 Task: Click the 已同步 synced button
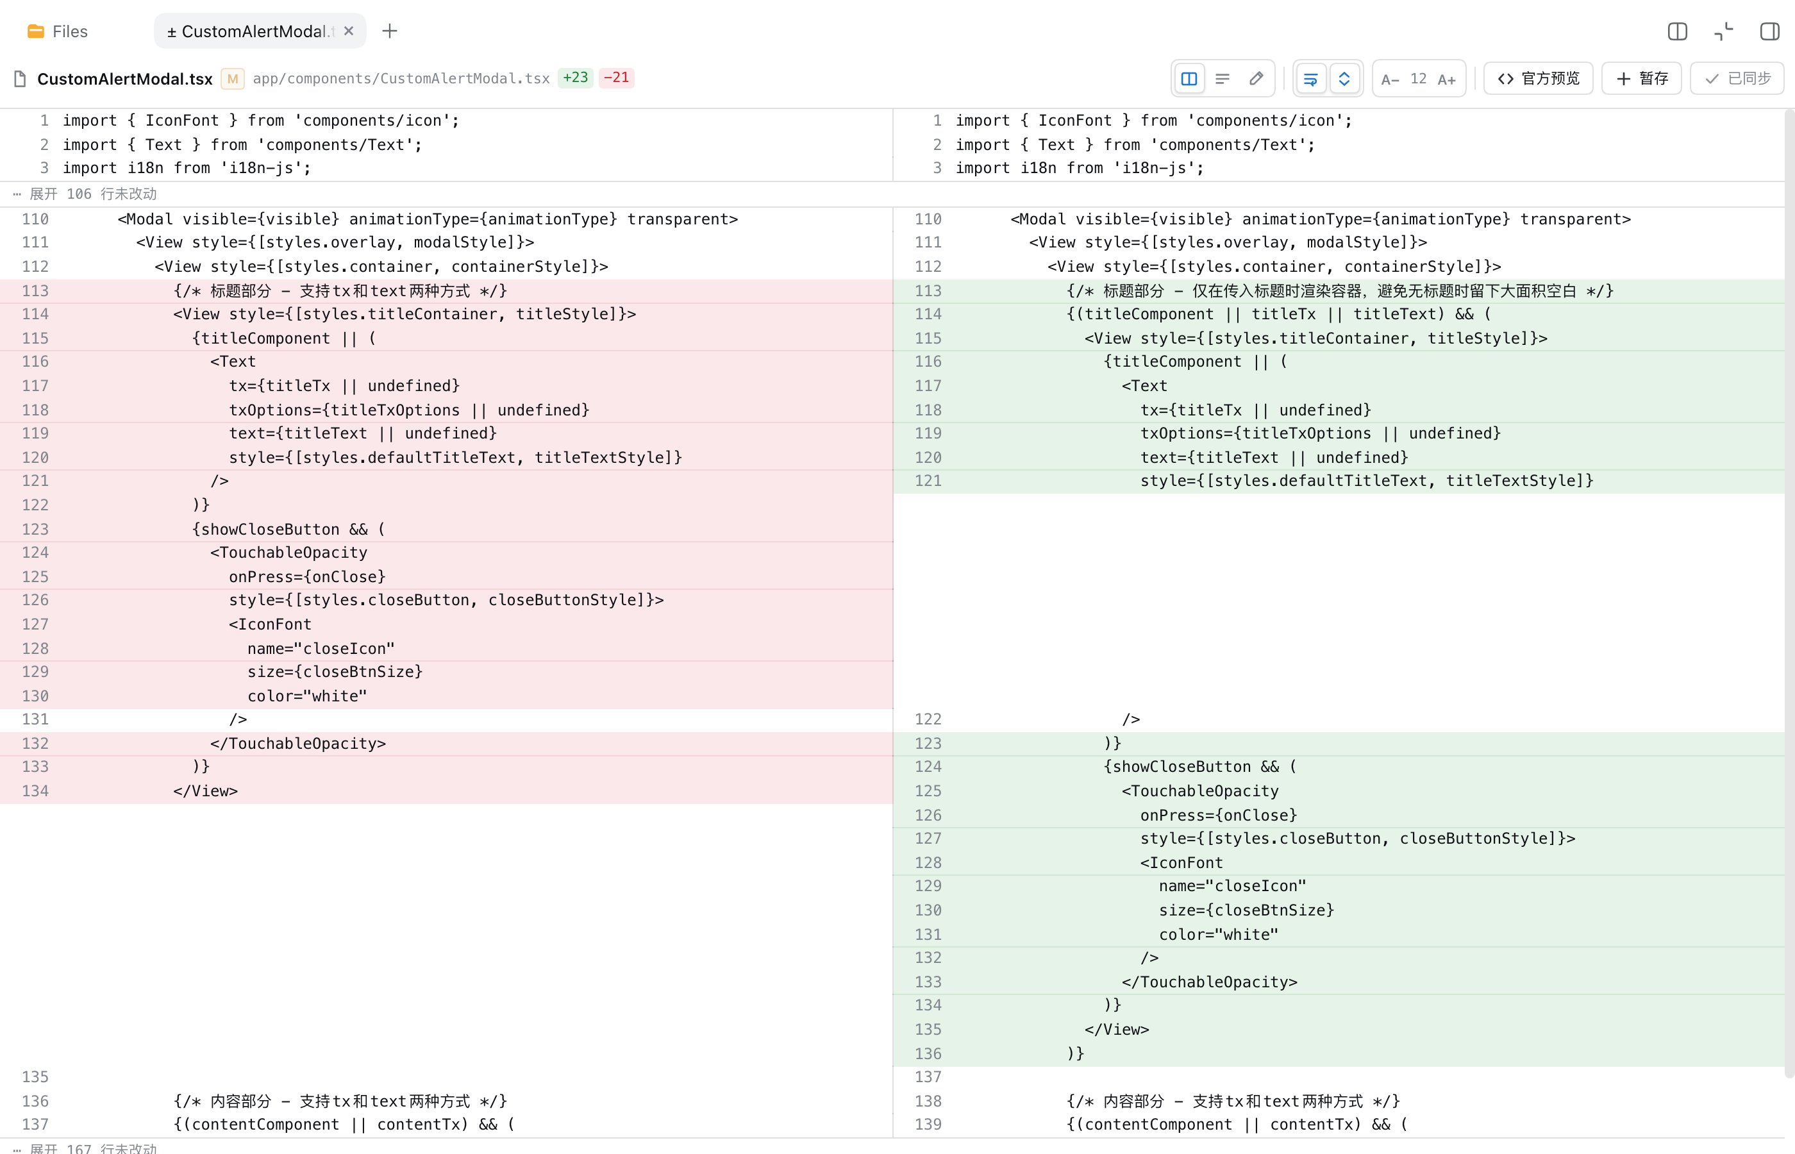pyautogui.click(x=1737, y=79)
